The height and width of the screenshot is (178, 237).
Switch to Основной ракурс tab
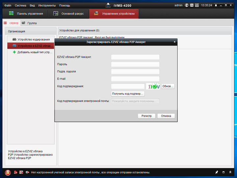click(x=68, y=13)
